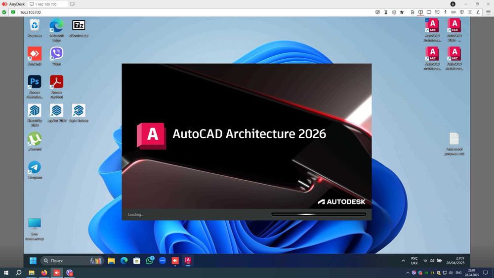Open the local taskbar search magnifier

[x=19, y=273]
